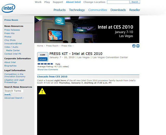The height and width of the screenshot is (135, 166).
Task: Click Press Room in the breadcrumb
Action: coord(52,46)
